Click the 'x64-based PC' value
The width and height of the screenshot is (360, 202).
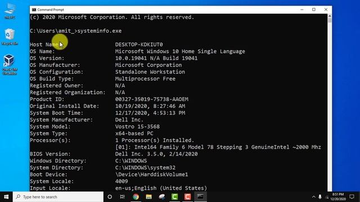pos(134,134)
